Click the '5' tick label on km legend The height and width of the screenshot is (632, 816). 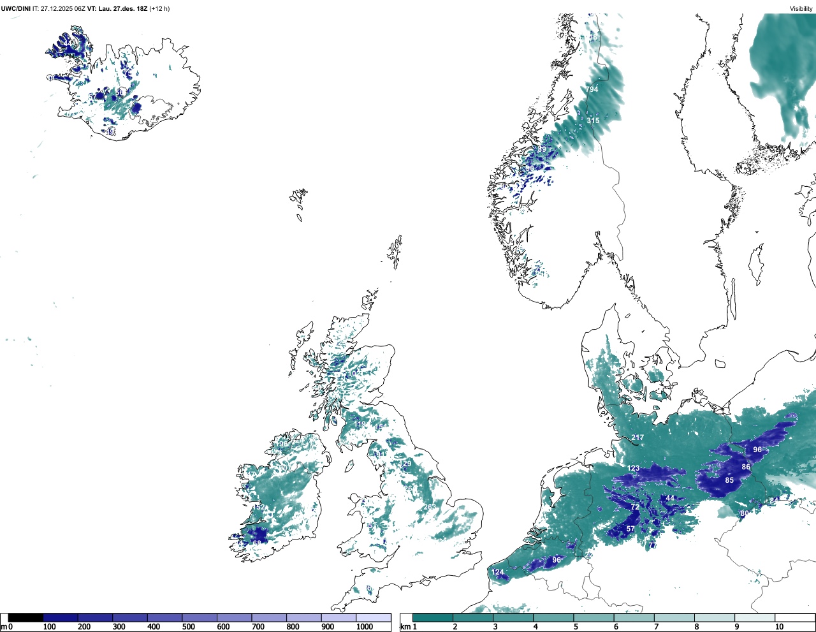[x=576, y=628]
